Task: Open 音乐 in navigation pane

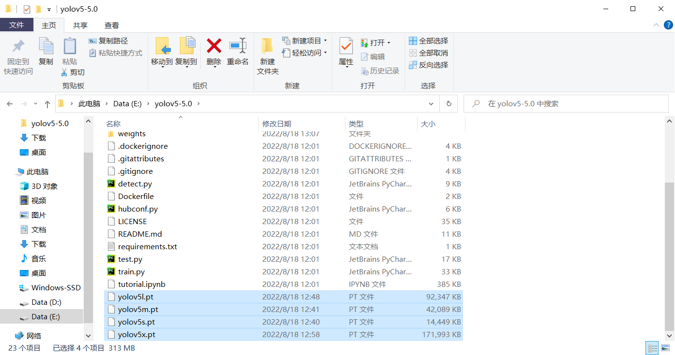Action: (39, 258)
